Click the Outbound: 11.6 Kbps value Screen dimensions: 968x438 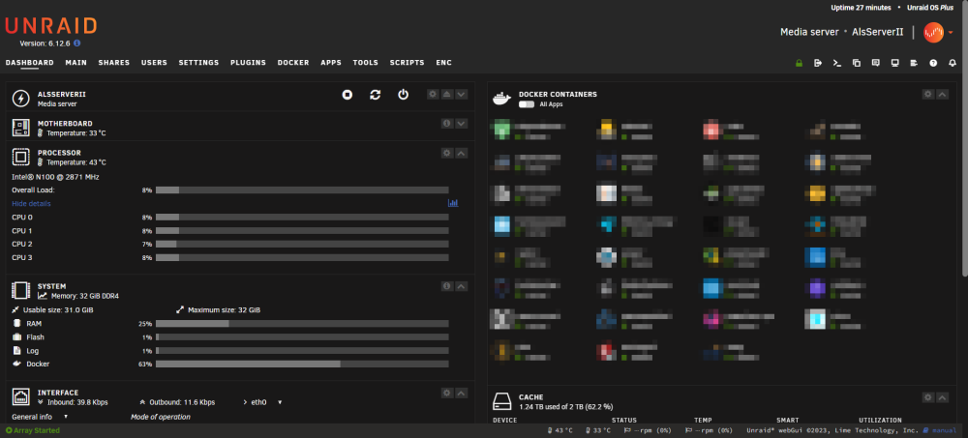click(182, 402)
